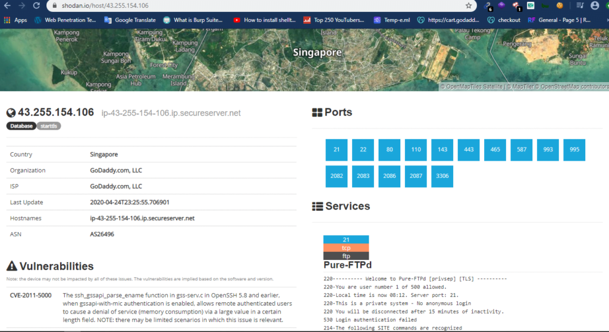Click the Pure-FTPd service heading
Image resolution: width=609 pixels, height=332 pixels.
coord(347,265)
